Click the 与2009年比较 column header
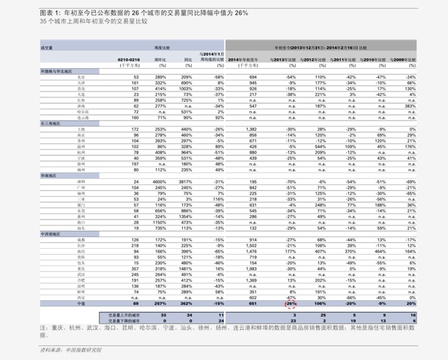This screenshot has width=448, height=360. (x=403, y=60)
